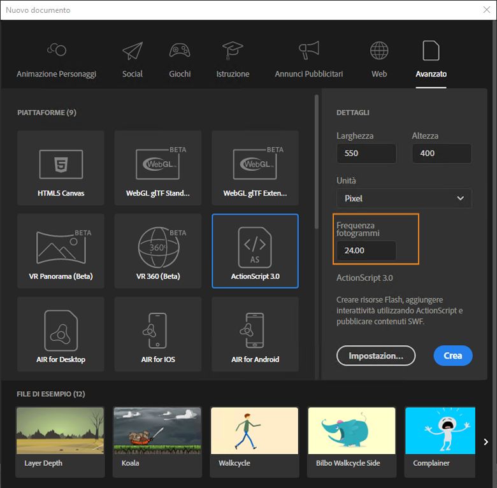Screen dimensions: 497x488
Task: Show next sample files with arrow
Action: pos(486,442)
